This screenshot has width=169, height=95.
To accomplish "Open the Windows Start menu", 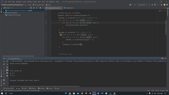I will pyautogui.click(x=2, y=93).
